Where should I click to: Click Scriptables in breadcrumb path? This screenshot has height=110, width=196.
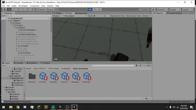pyautogui.click(x=66, y=68)
